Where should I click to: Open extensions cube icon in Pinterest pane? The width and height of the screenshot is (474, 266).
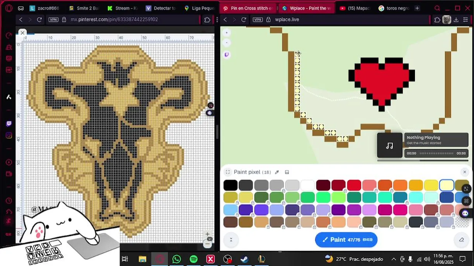tap(207, 20)
